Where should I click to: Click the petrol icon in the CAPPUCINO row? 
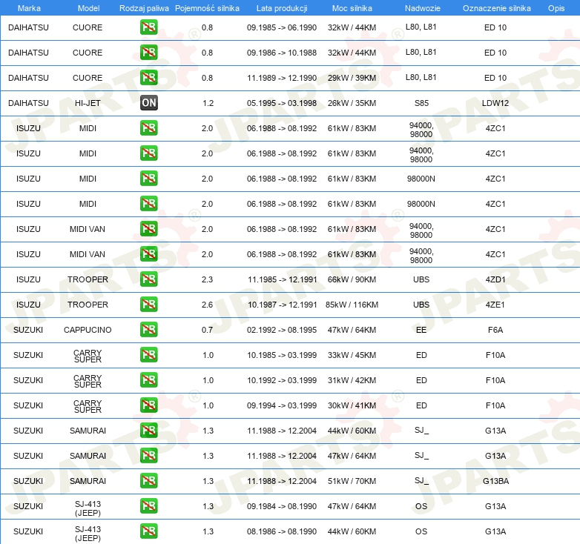pyautogui.click(x=148, y=329)
